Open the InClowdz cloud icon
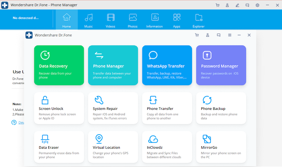 [x=153, y=139]
